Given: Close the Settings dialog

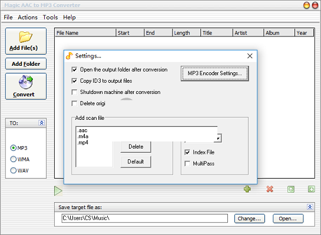Looking at the screenshot, I should point(250,56).
